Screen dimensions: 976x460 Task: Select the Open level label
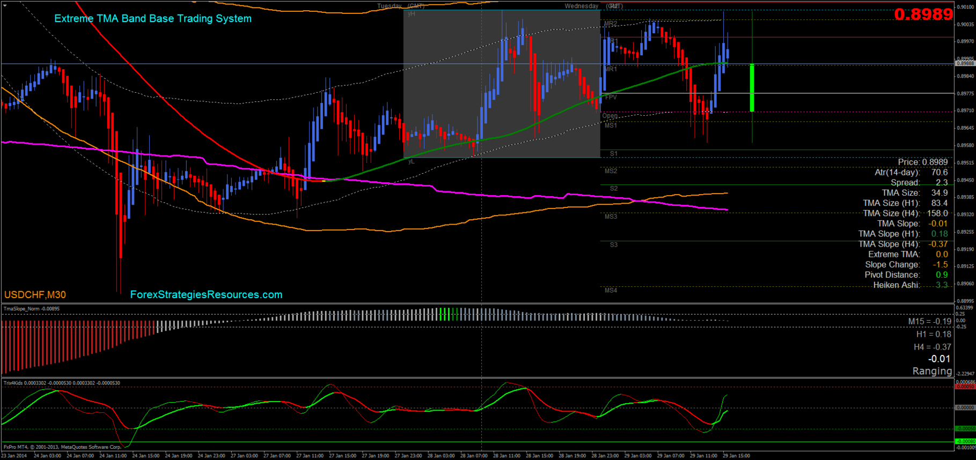coord(610,116)
